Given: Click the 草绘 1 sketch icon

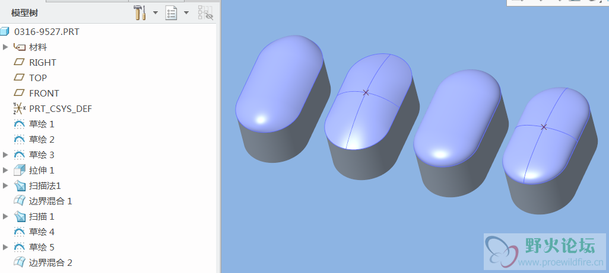Looking at the screenshot, I should pyautogui.click(x=20, y=124).
